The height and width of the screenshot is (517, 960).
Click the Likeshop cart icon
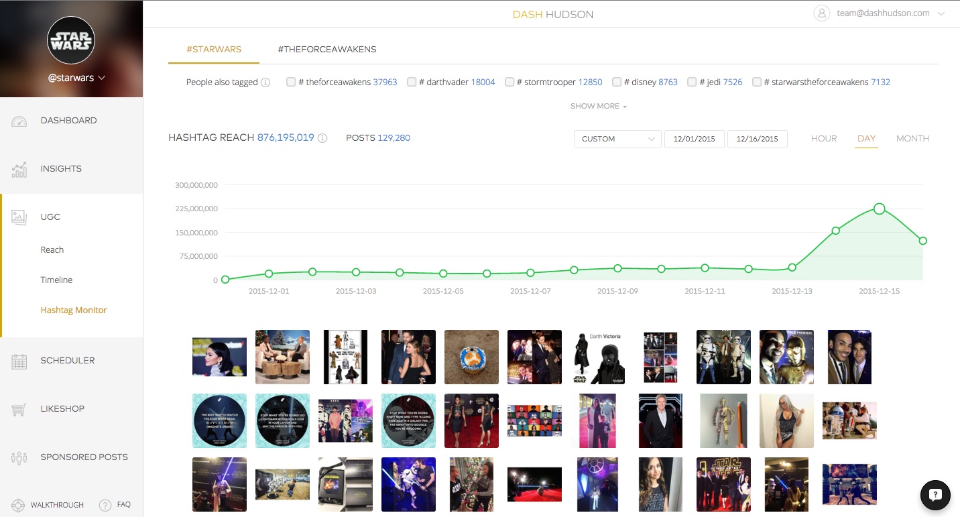click(x=19, y=409)
